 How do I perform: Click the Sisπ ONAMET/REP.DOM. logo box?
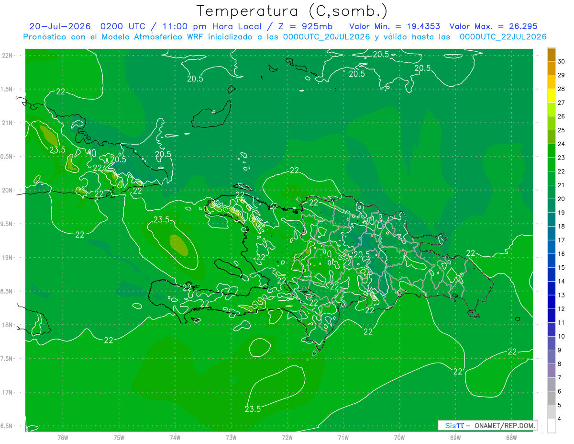click(x=487, y=425)
